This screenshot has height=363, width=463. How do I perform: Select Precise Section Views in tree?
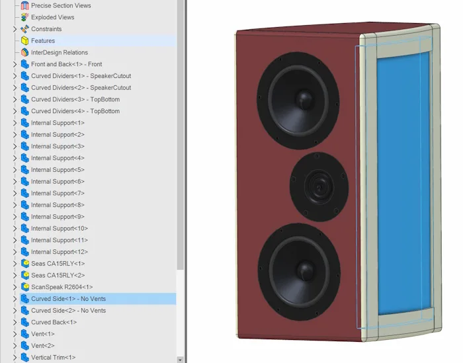coord(61,5)
